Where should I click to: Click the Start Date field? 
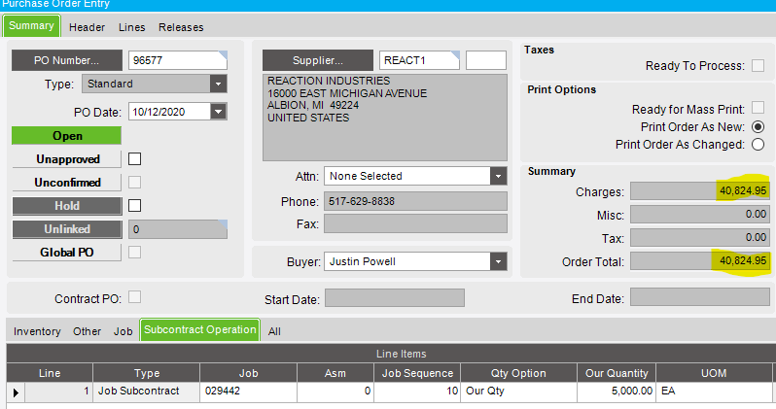point(395,297)
